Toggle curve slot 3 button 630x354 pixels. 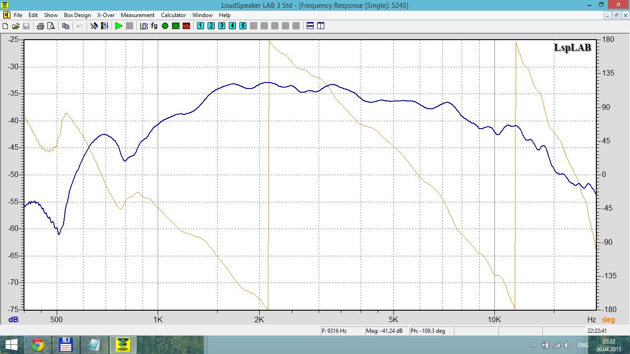[x=221, y=26]
